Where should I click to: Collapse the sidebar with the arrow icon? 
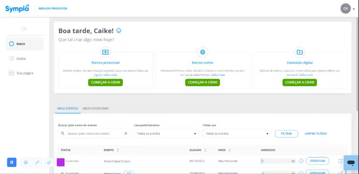24,29
